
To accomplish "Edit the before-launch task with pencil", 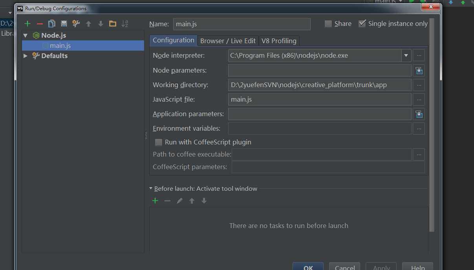I will tap(179, 201).
